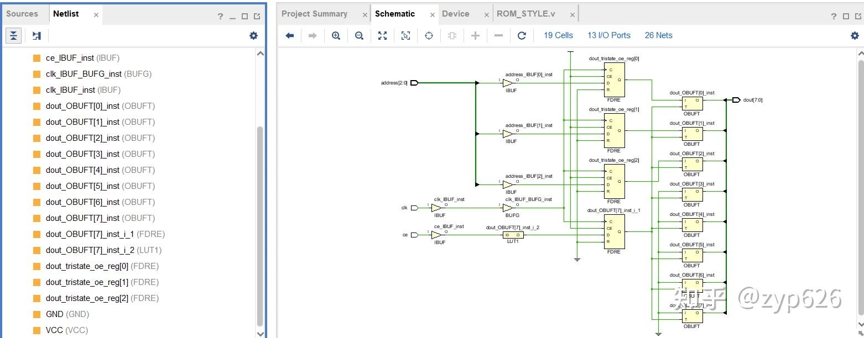Click the crosshair select-area icon
The height and width of the screenshot is (338, 864).
pos(429,35)
